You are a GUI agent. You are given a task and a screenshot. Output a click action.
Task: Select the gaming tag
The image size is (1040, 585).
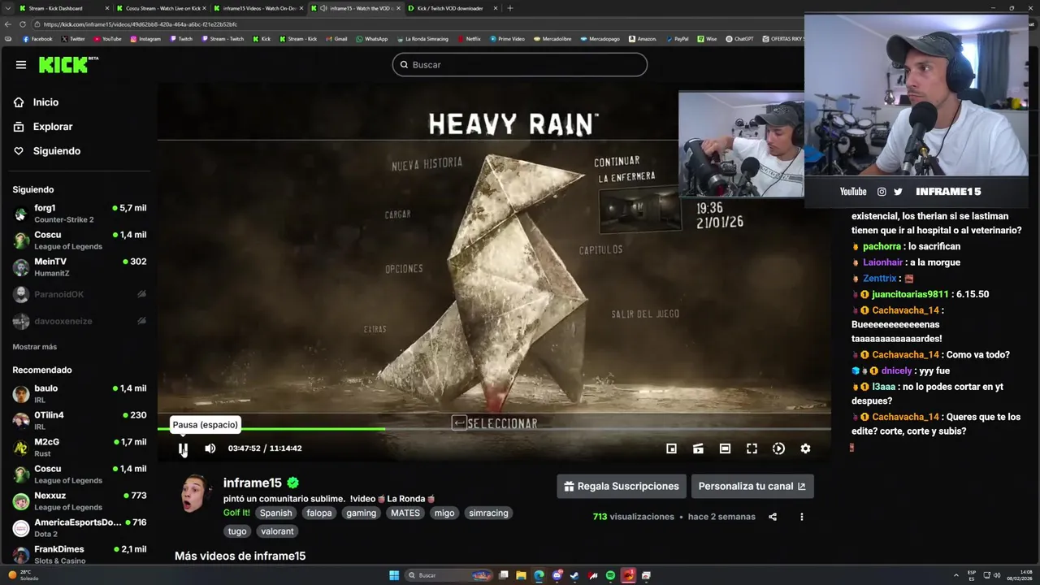361,513
